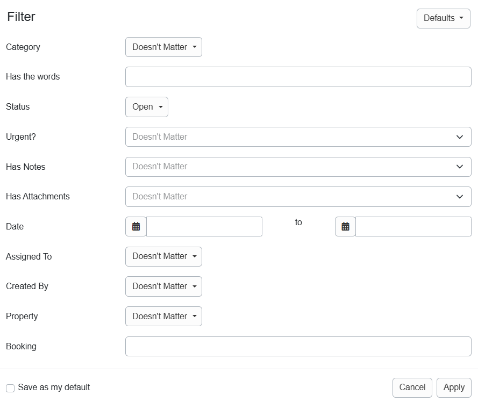
Task: Click the start date text field
Action: click(x=204, y=226)
